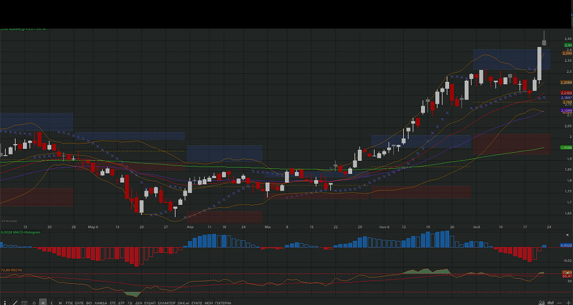Click the green 1,9596 price tag
Screen dimensions: 573x305
pos(566,148)
